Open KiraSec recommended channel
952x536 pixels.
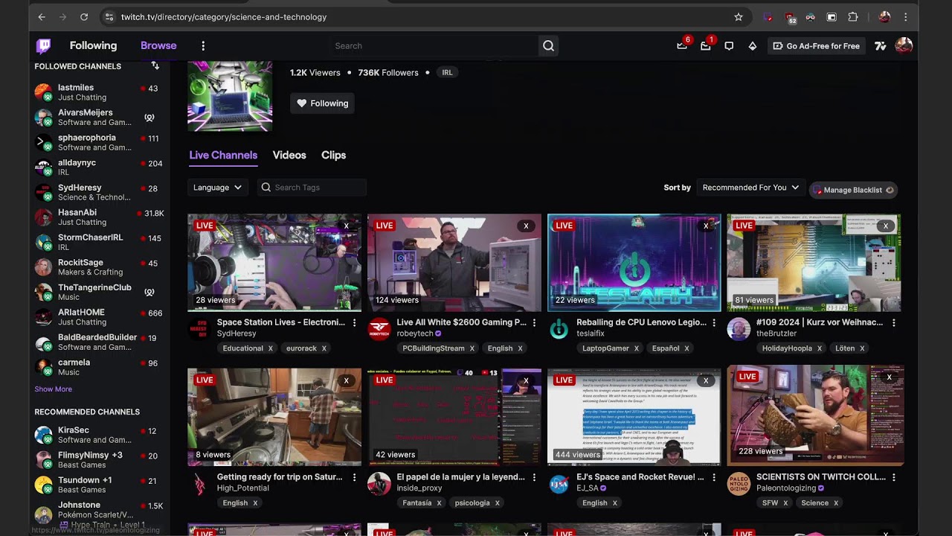click(x=98, y=435)
